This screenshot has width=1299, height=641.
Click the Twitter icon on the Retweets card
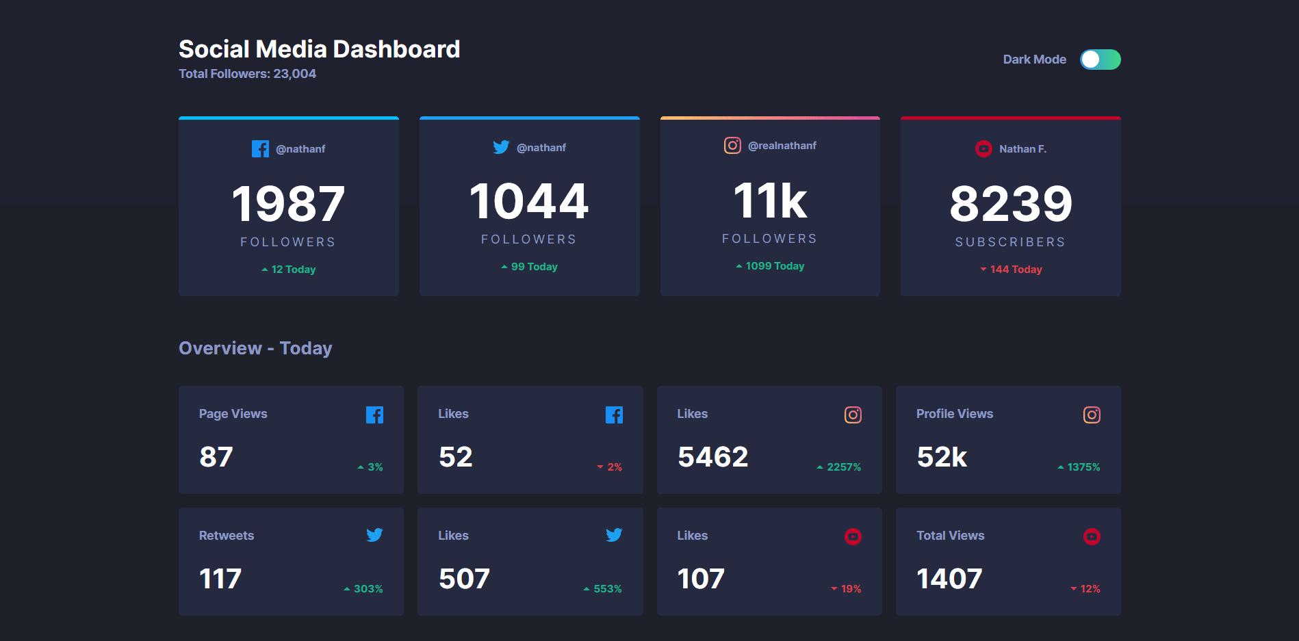click(374, 536)
